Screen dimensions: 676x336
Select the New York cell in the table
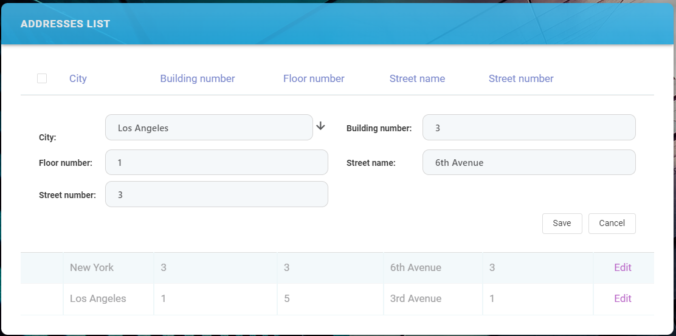92,267
